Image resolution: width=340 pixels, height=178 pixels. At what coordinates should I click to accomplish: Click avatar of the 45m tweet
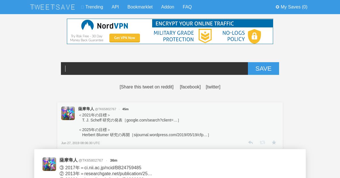(x=68, y=113)
